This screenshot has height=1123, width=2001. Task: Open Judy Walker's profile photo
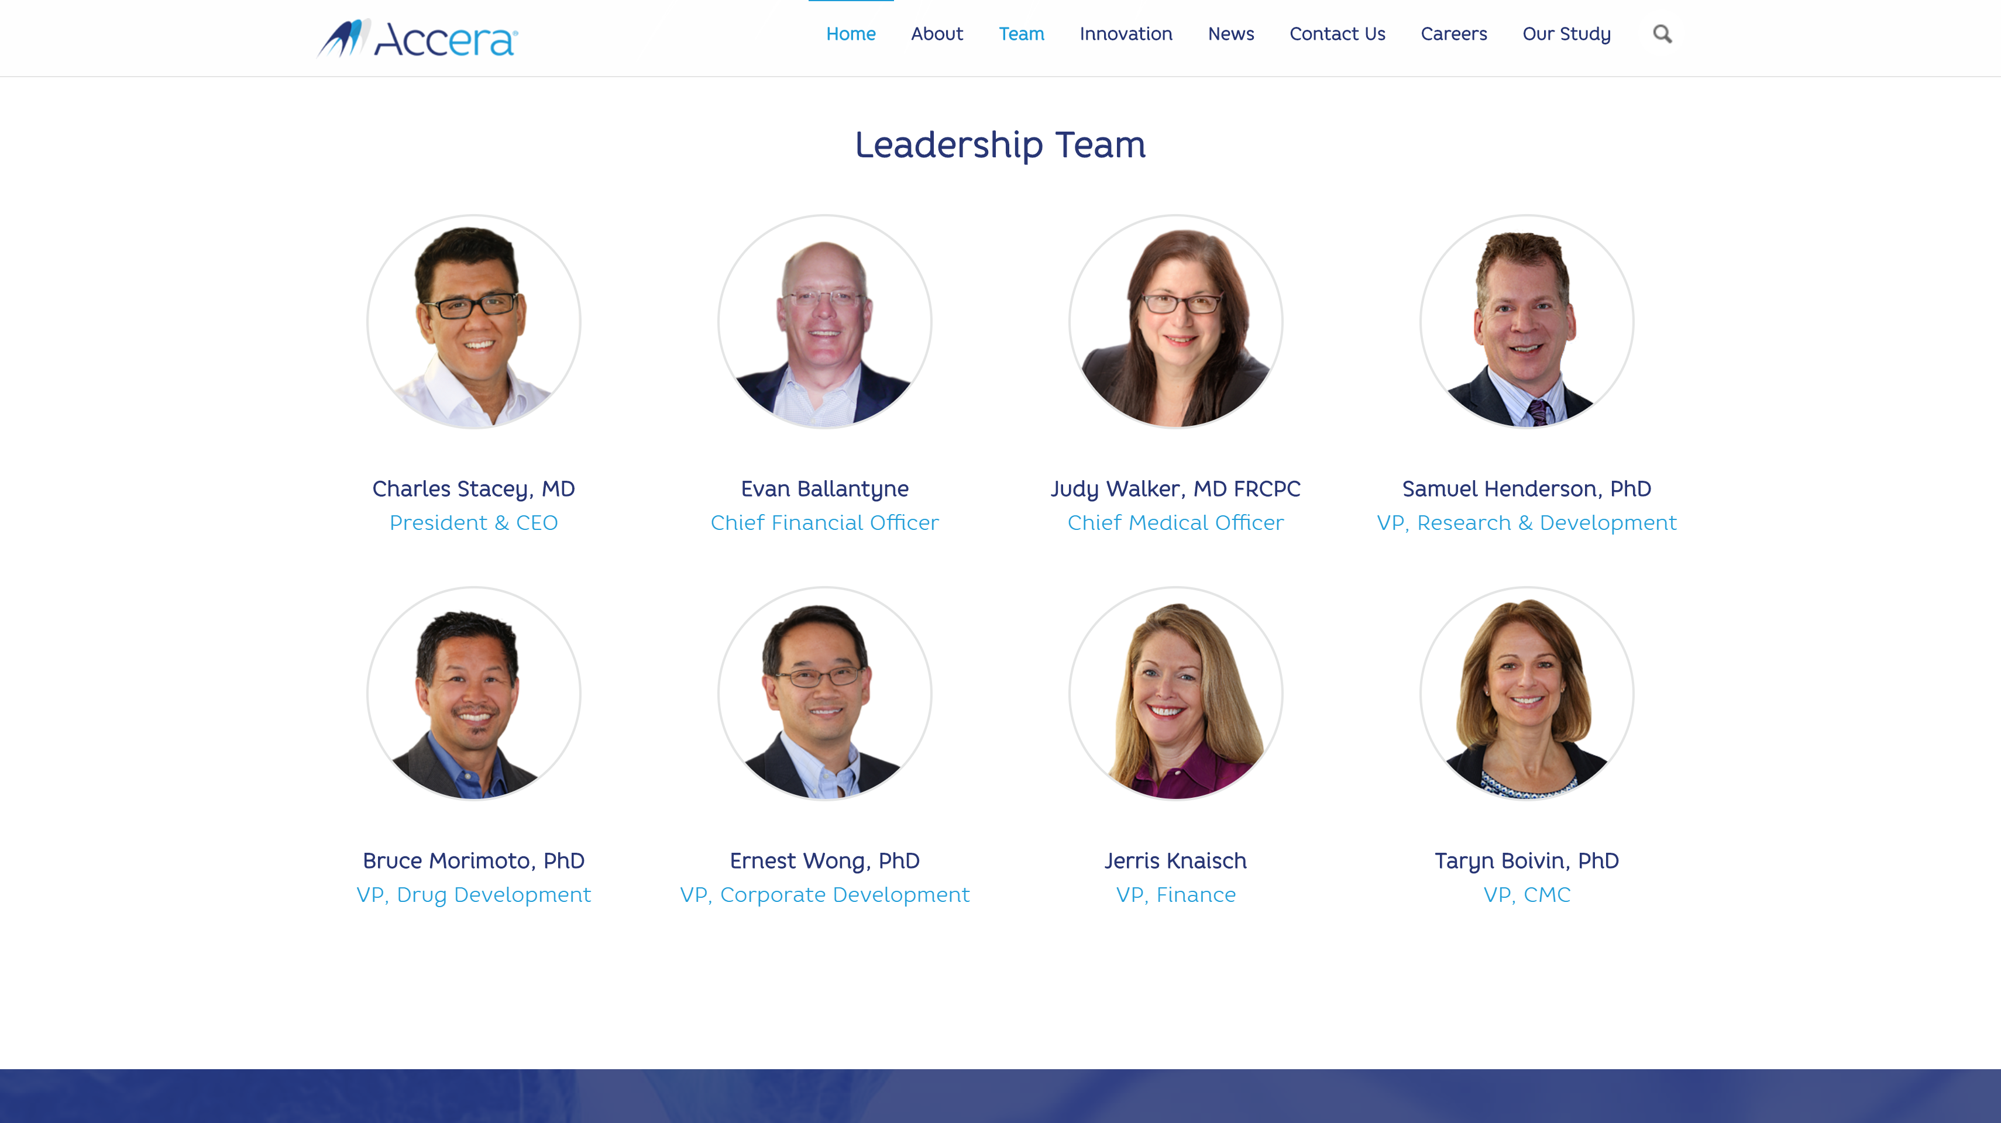tap(1176, 322)
